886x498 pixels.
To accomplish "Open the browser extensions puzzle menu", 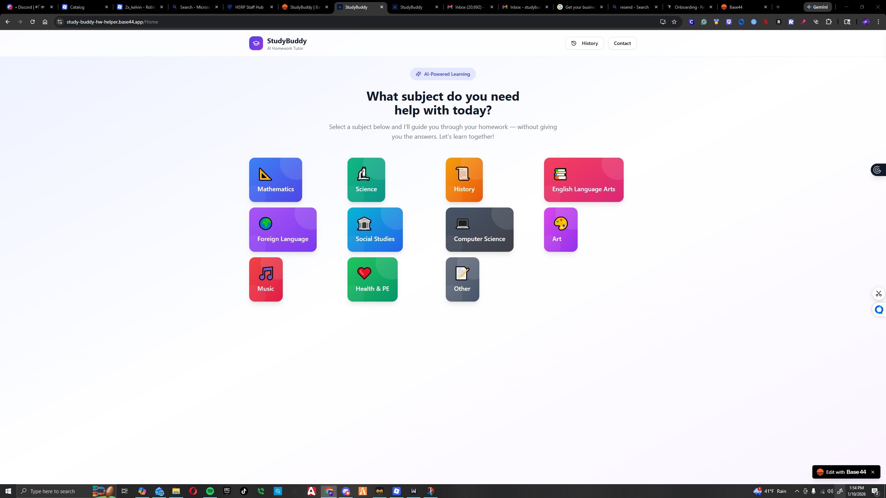I will tap(829, 22).
